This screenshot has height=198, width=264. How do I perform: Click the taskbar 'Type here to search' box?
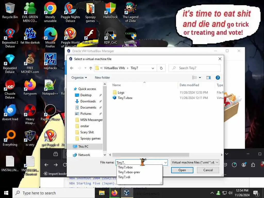point(54,193)
